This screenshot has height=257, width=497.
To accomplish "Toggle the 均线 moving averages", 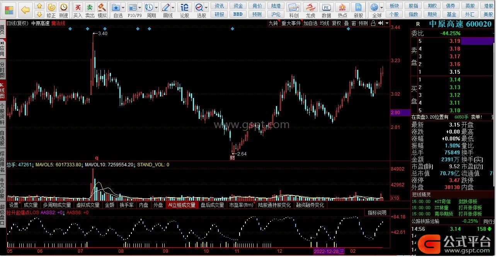I will pyautogui.click(x=325, y=23).
